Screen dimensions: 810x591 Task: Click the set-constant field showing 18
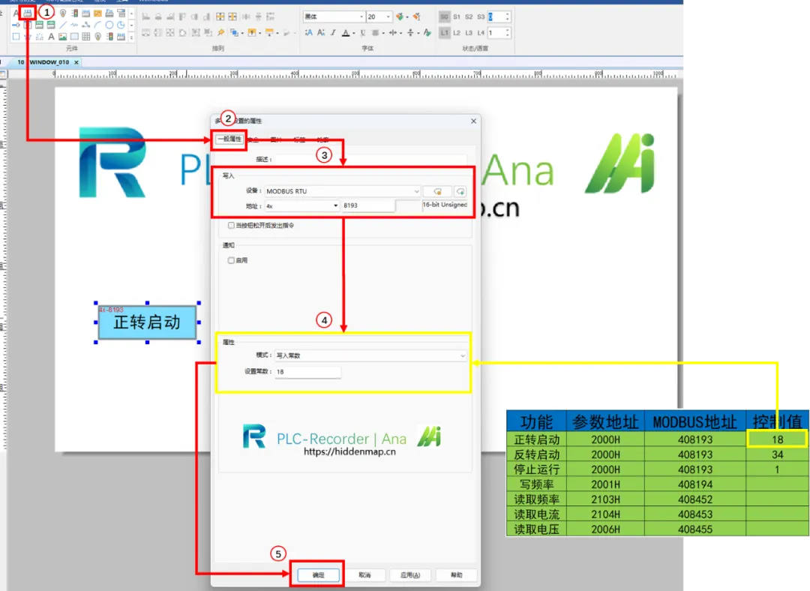(308, 372)
